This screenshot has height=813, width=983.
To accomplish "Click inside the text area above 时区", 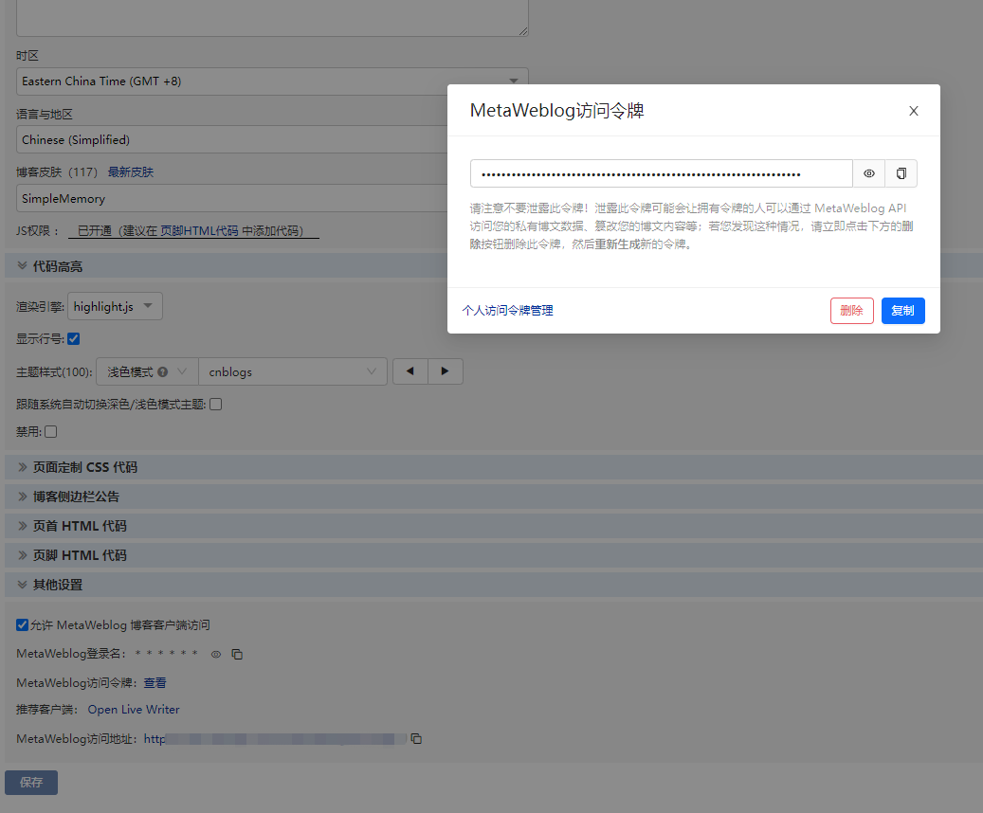I will [272, 18].
